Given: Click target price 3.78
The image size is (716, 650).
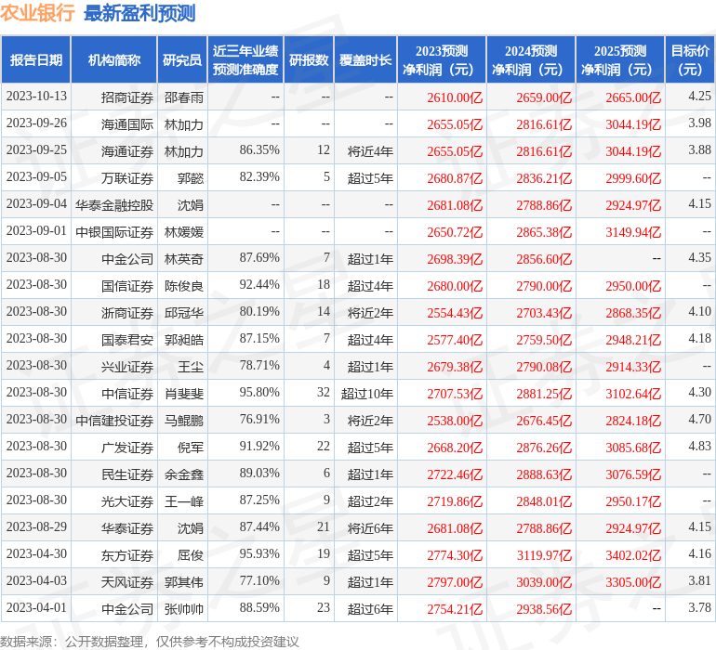Looking at the screenshot, I should (x=699, y=607).
